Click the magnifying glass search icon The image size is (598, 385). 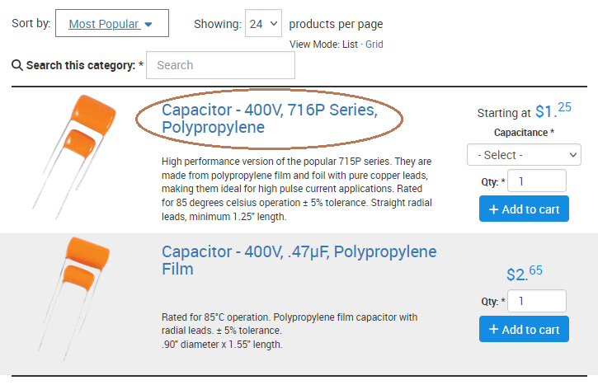point(17,65)
